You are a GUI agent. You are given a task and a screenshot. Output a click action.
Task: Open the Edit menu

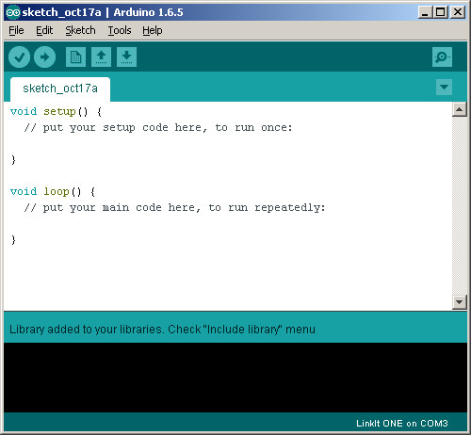44,30
